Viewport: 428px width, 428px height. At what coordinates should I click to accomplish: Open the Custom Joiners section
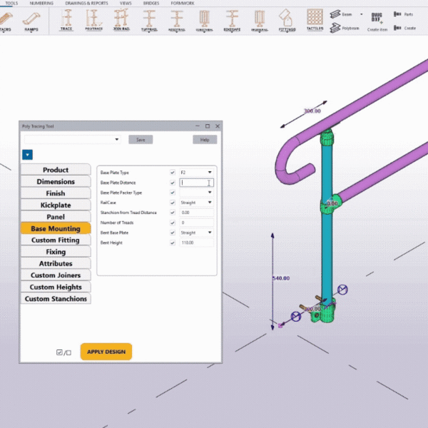(56, 275)
